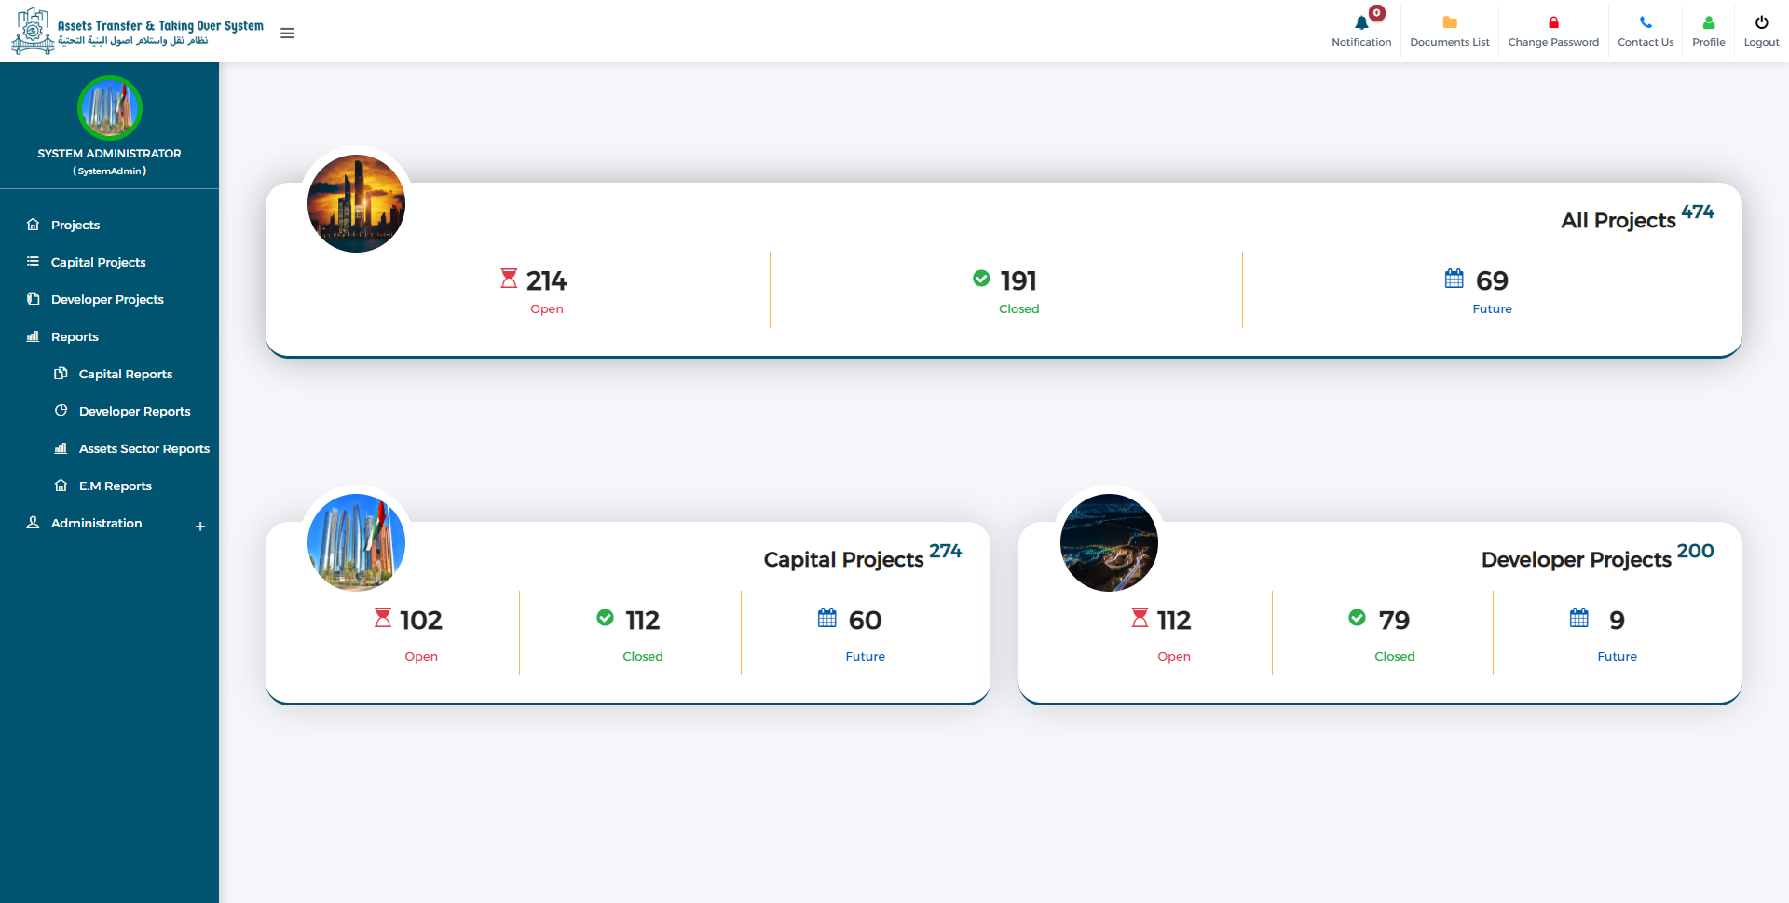Viewport: 1789px width, 903px height.
Task: Click the All Projects Future calendar icon
Action: pos(1454,279)
